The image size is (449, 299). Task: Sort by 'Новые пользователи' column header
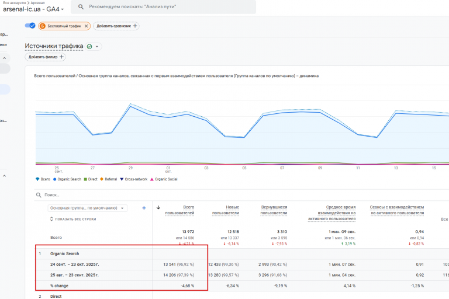pyautogui.click(x=226, y=210)
